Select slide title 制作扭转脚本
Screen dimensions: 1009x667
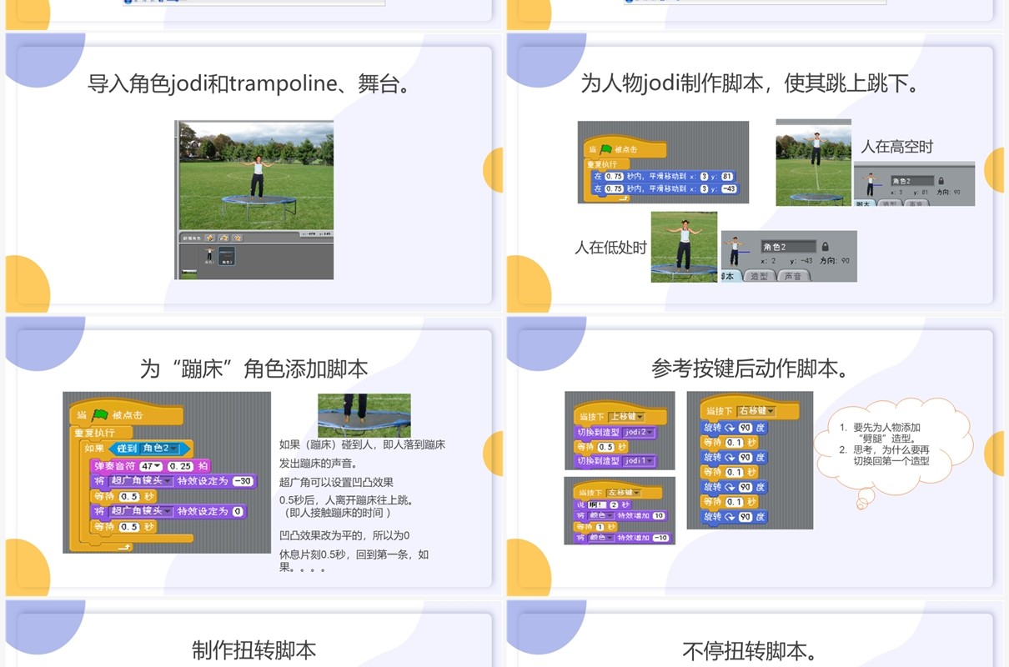(254, 650)
